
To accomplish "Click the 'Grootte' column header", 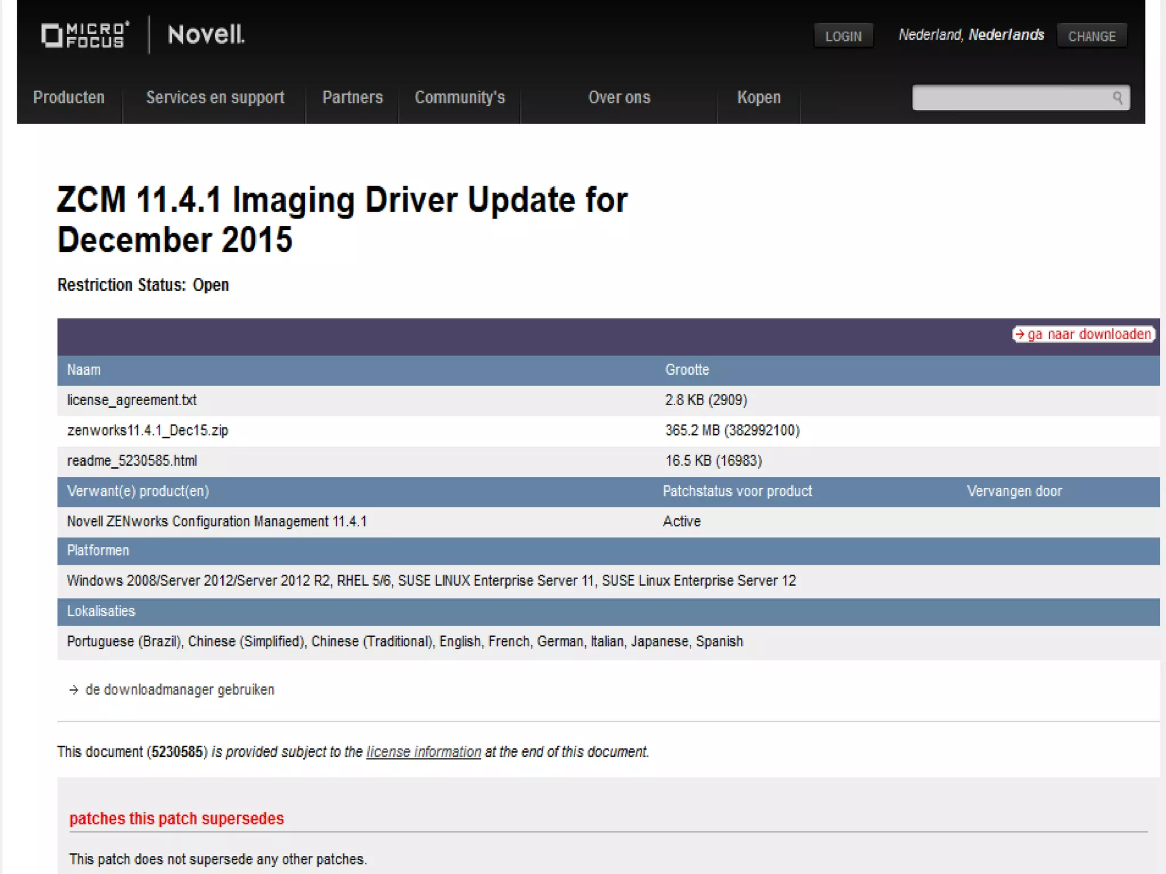I will coord(687,370).
